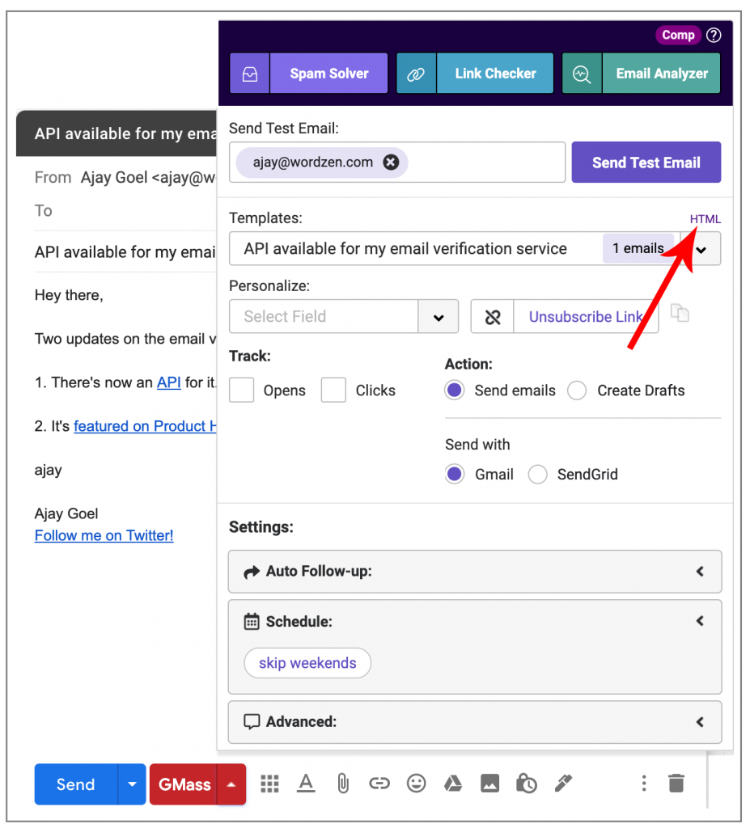Insert a photo into the message
This screenshot has height=828, width=750.
(489, 784)
